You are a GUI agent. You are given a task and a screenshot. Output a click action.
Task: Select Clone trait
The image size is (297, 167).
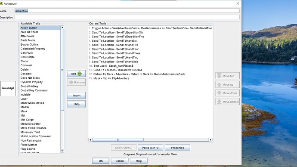pyautogui.click(x=40, y=61)
